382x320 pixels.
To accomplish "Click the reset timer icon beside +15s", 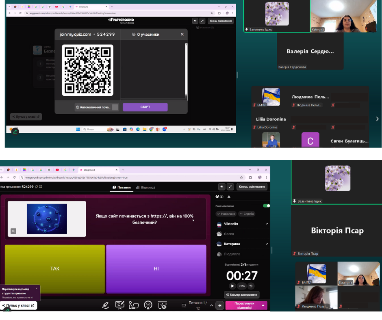I will click(250, 286).
